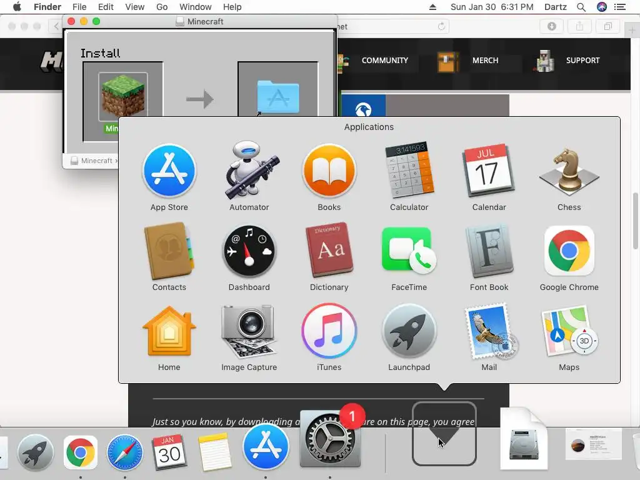Image resolution: width=640 pixels, height=480 pixels.
Task: Click the Safari page vertical scrollbar
Action: (635, 221)
